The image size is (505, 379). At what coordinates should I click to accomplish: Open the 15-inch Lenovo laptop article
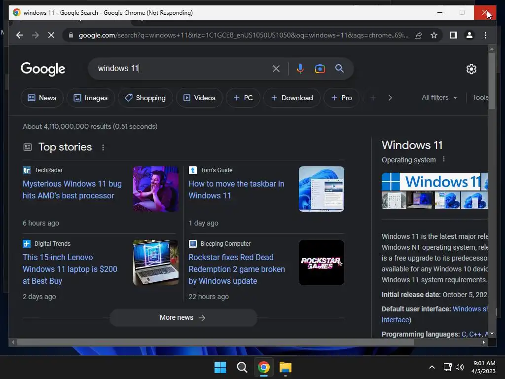[x=70, y=269]
